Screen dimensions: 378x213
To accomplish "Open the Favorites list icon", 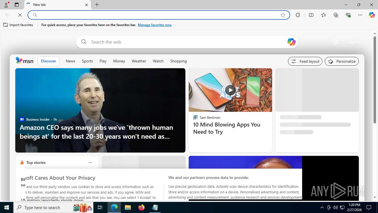I will [x=324, y=15].
